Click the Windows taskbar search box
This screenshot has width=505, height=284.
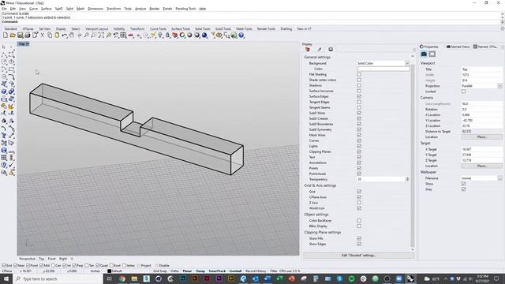tap(58, 278)
